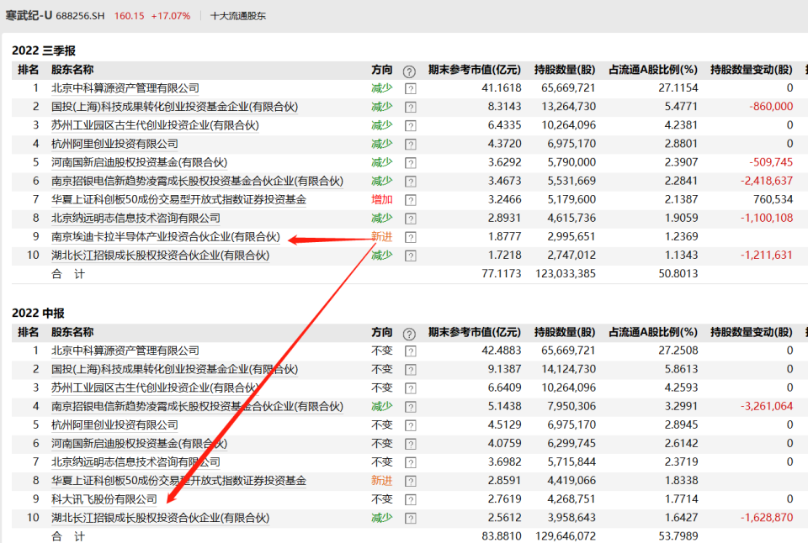Open shareholder 北京中科算源资产管理有限公司 in 三季报
Image resolution: width=808 pixels, height=543 pixels.
125,88
